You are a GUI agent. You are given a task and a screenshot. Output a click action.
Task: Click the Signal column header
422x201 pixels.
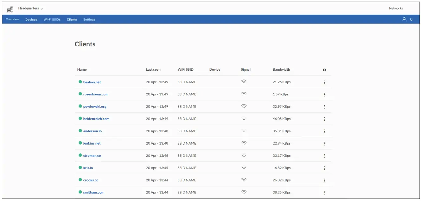246,70
